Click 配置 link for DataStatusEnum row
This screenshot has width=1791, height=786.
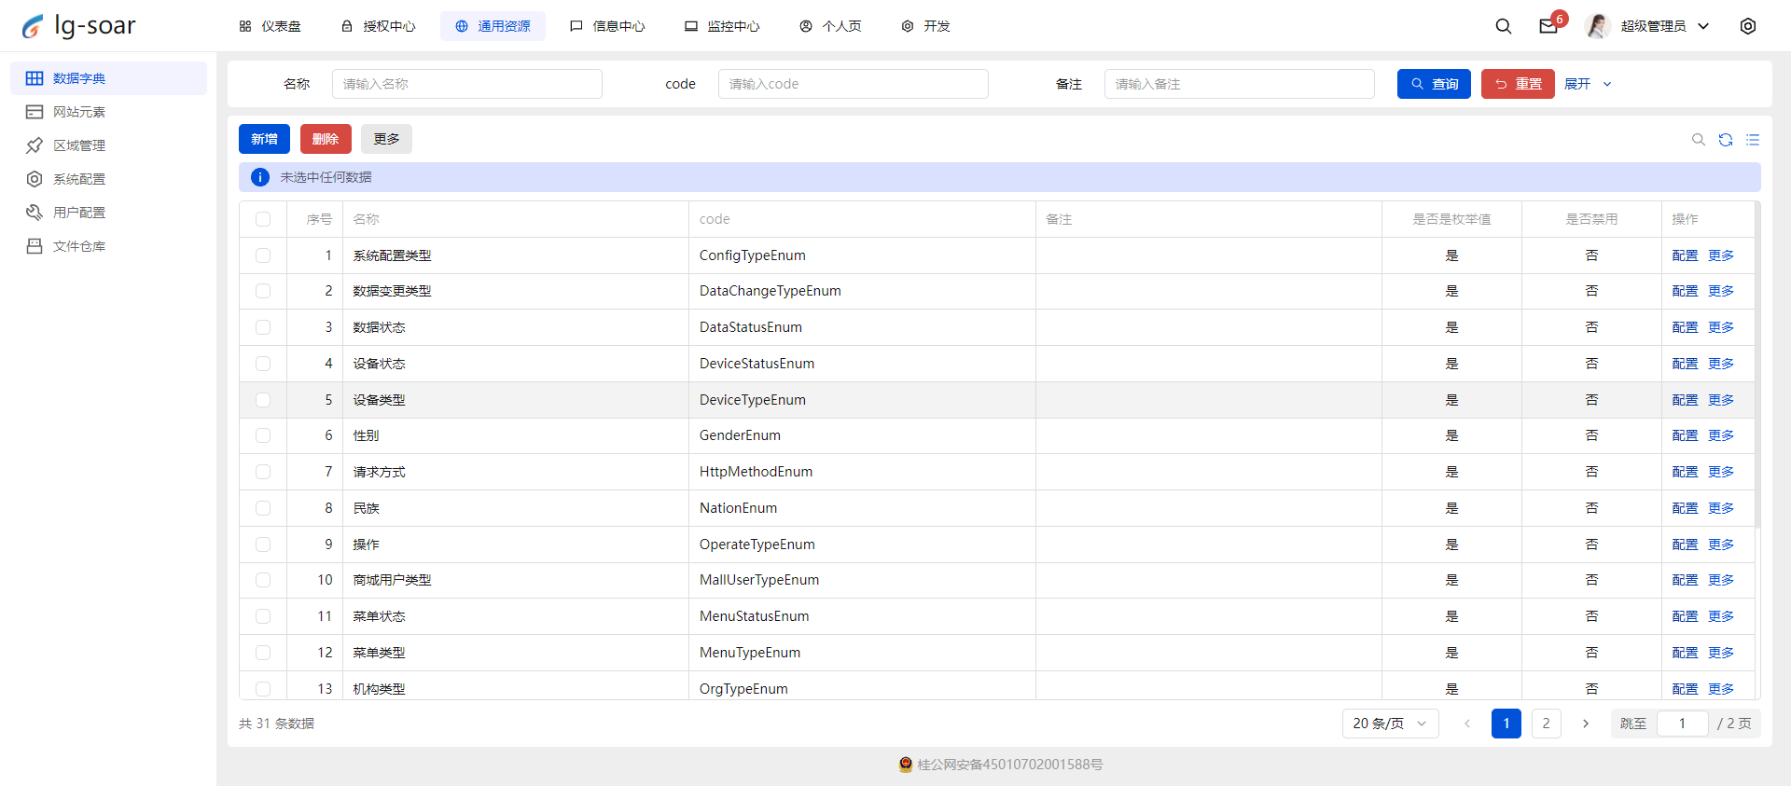pyautogui.click(x=1685, y=327)
